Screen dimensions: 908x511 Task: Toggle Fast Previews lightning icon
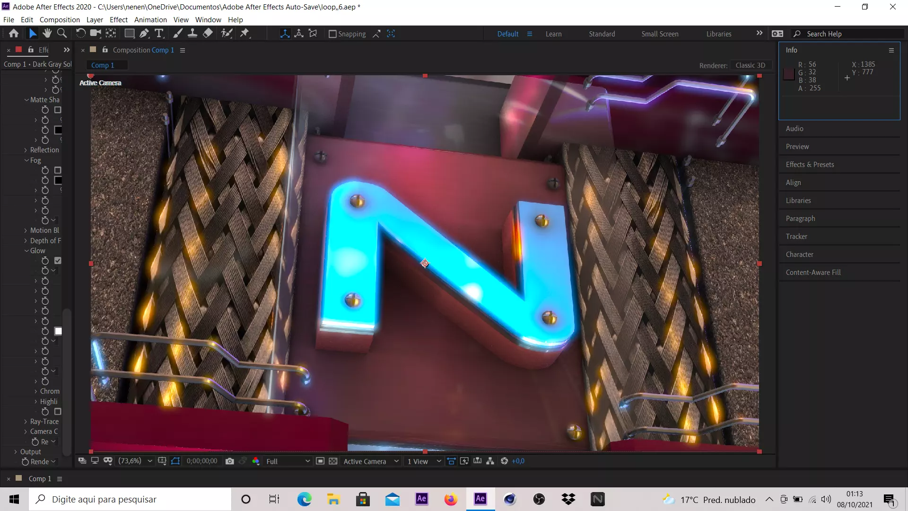(x=464, y=461)
